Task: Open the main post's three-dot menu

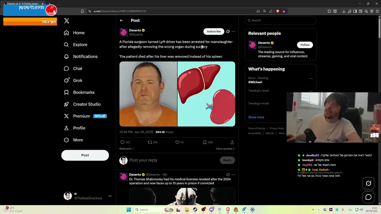Action: click(233, 32)
